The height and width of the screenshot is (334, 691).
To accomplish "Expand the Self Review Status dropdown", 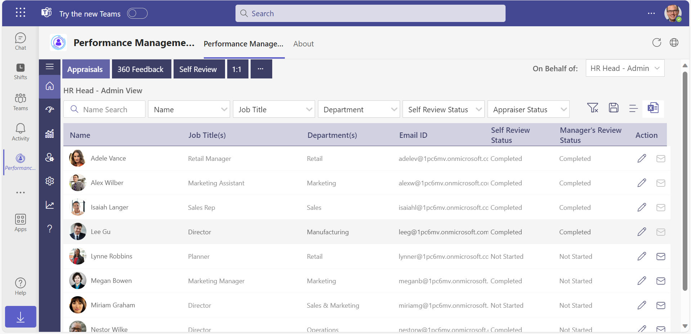I will (x=444, y=109).
